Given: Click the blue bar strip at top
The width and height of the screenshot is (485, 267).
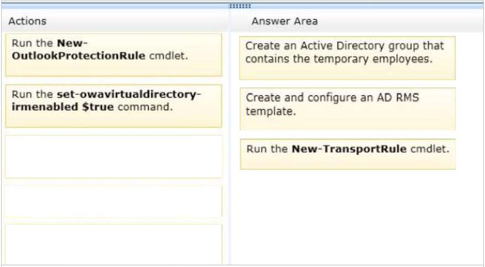Looking at the screenshot, I should pyautogui.click(x=242, y=6).
